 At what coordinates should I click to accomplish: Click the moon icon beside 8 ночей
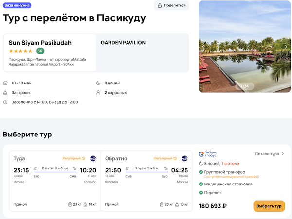[99, 83]
